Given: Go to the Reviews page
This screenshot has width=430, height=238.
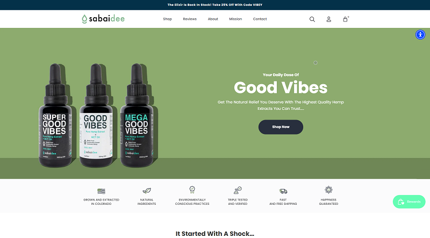Looking at the screenshot, I should [x=190, y=19].
